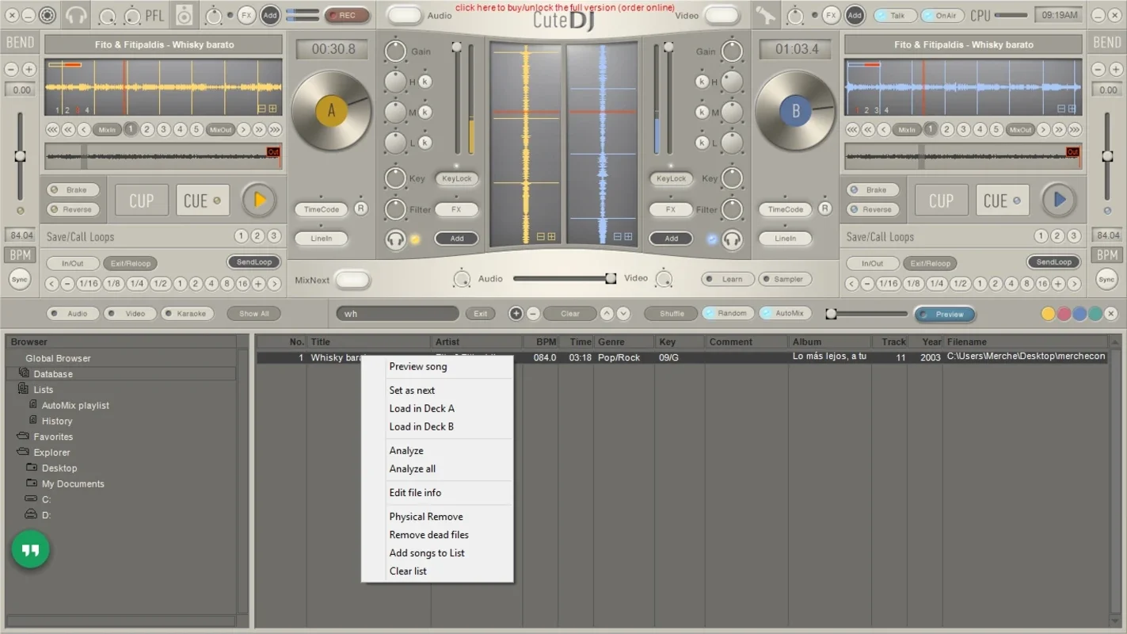Click the yellow color swatch
Screen dimensions: 1127x634
[1048, 314]
